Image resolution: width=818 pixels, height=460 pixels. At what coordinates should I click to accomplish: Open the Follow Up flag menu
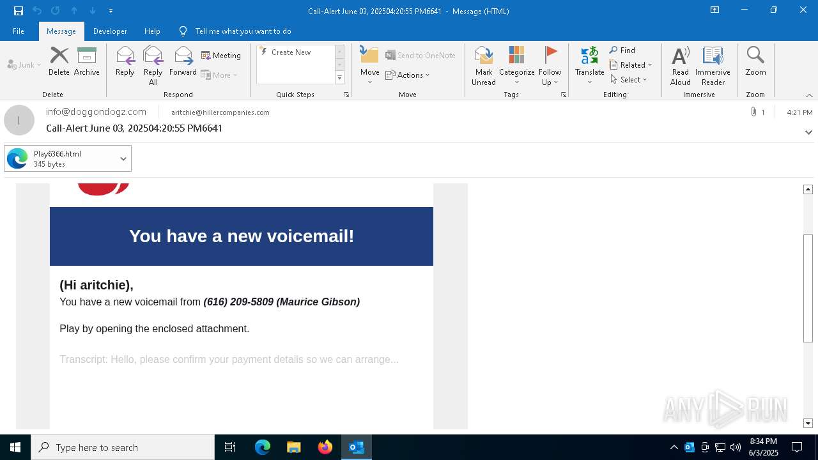[x=550, y=66]
